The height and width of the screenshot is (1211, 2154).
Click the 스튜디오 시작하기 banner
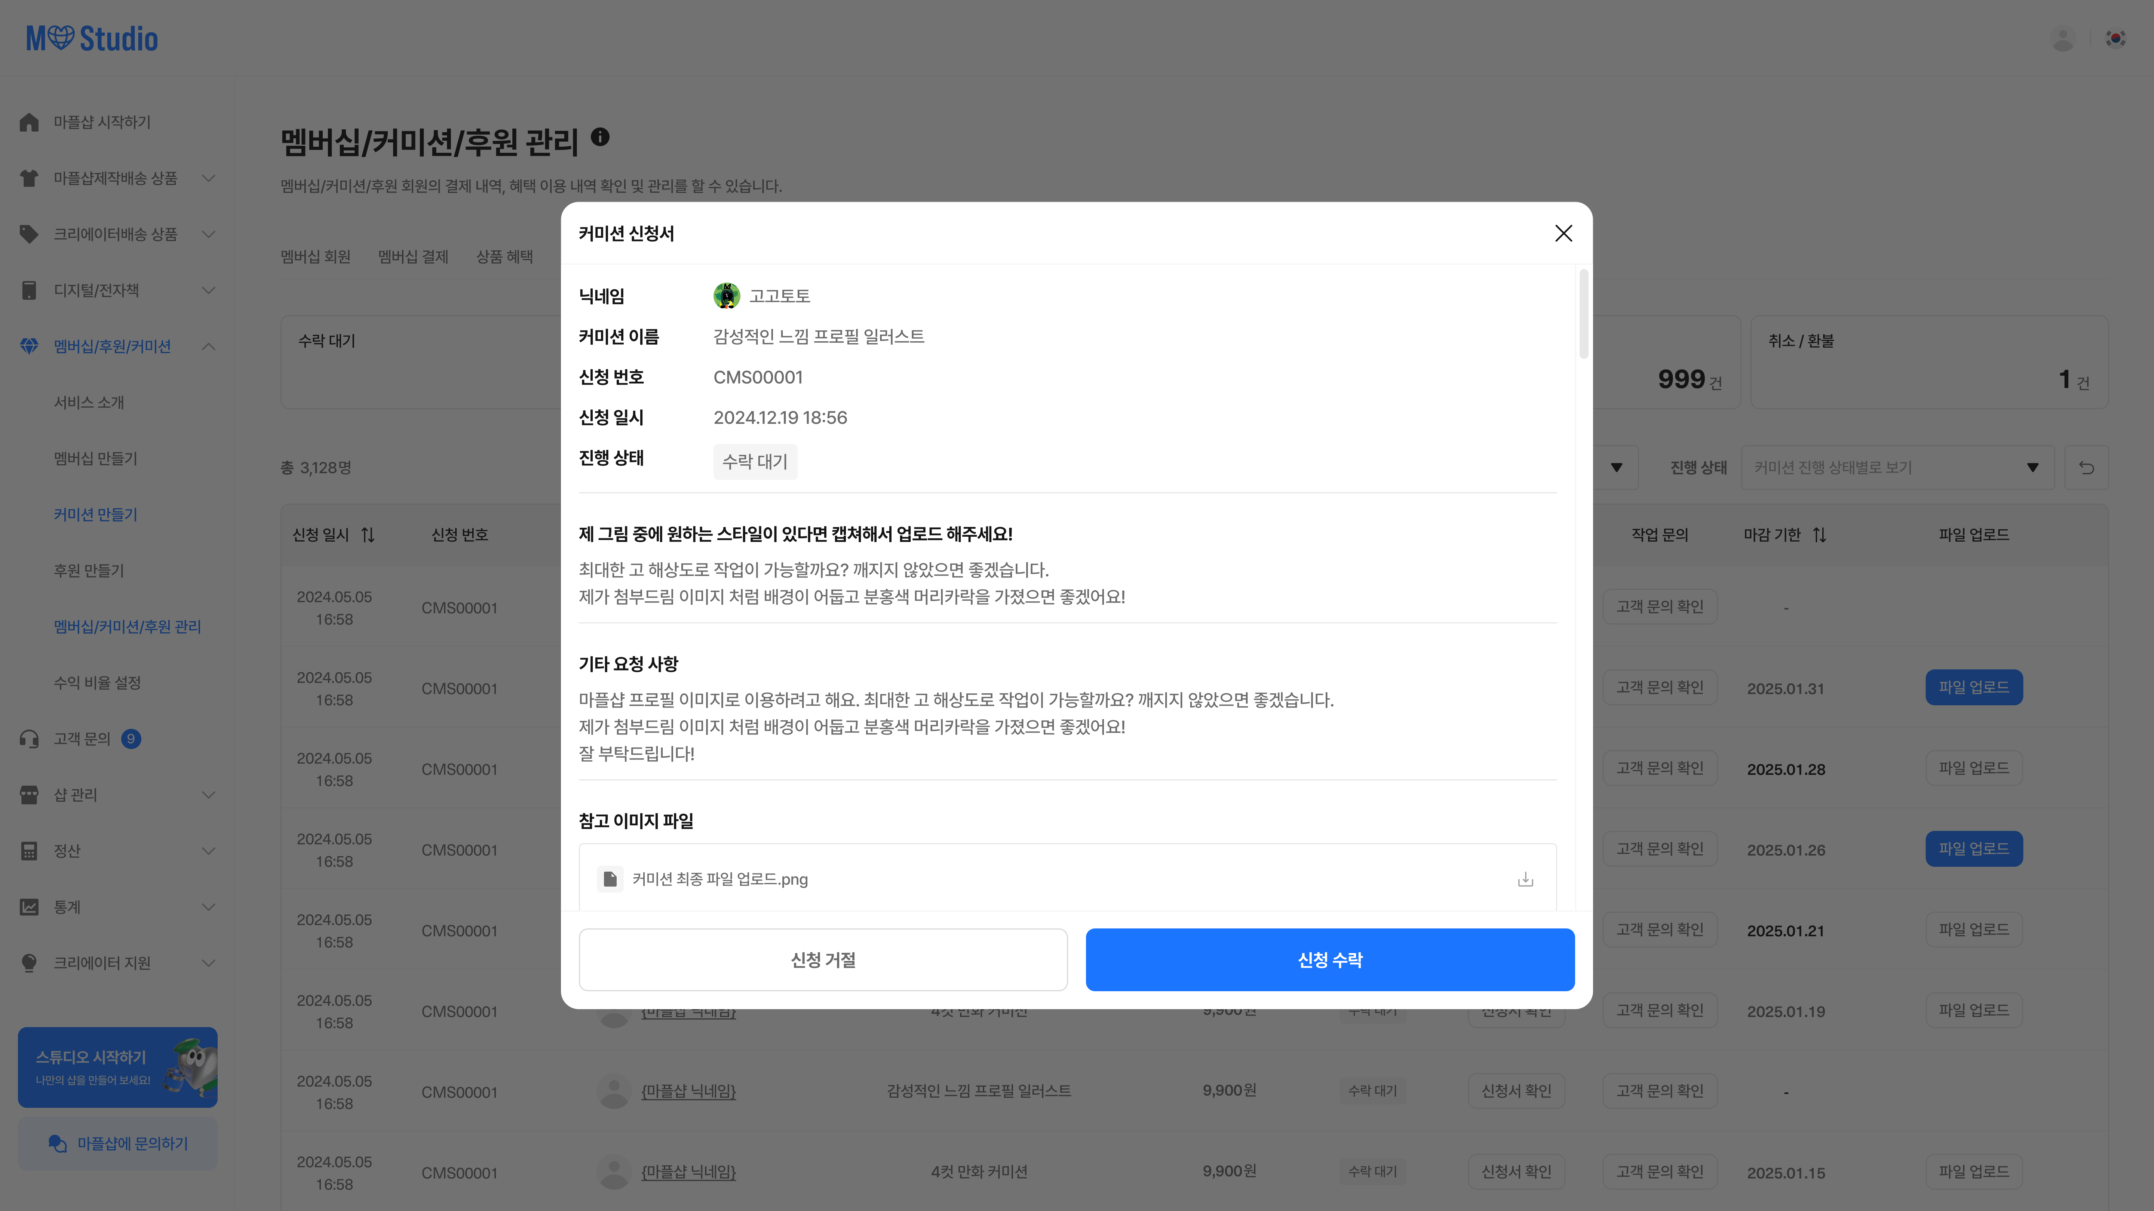(x=117, y=1067)
